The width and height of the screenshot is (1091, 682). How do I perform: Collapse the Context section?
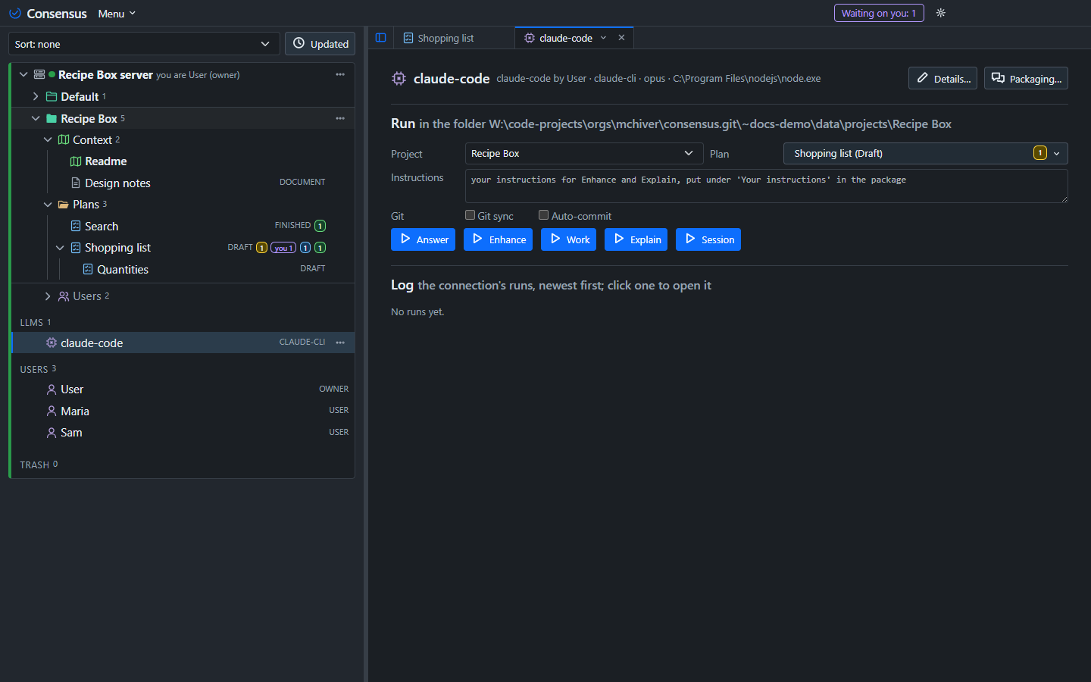pos(48,139)
